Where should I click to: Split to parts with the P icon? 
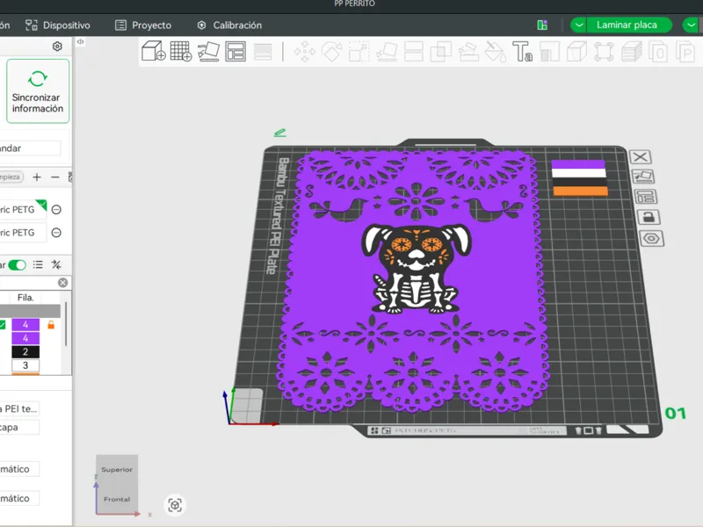click(x=685, y=52)
